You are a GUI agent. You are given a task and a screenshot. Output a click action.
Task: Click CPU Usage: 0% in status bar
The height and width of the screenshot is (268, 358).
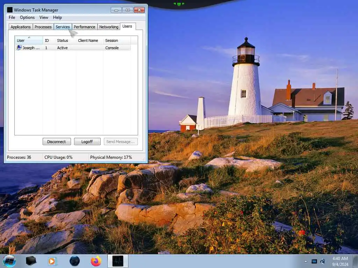point(58,157)
